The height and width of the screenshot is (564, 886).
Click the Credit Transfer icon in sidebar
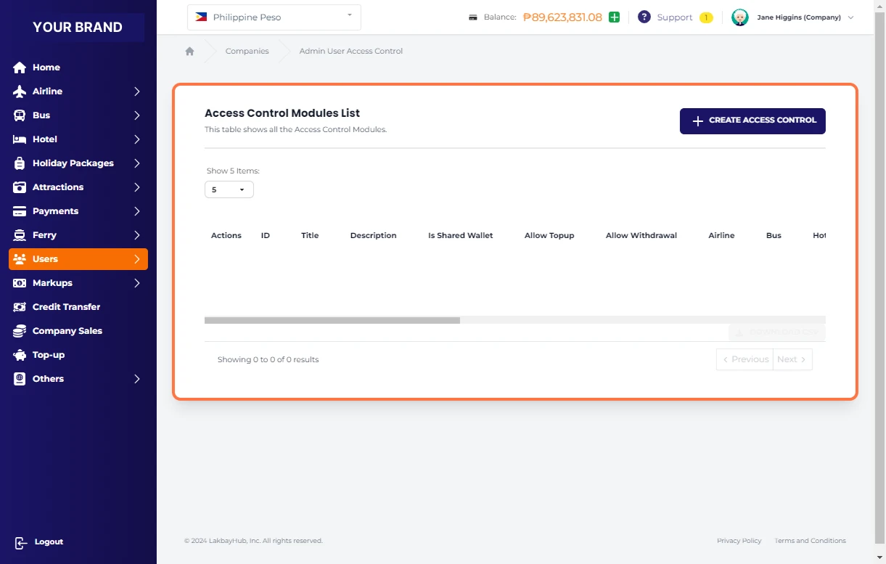pos(20,307)
